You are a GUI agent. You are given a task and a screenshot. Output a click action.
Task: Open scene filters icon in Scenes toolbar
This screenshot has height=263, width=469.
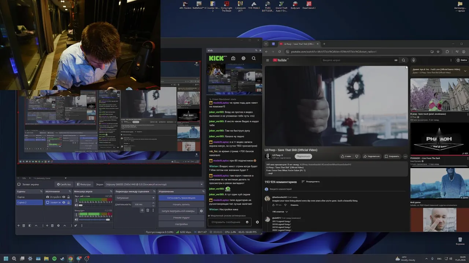[x=30, y=225]
